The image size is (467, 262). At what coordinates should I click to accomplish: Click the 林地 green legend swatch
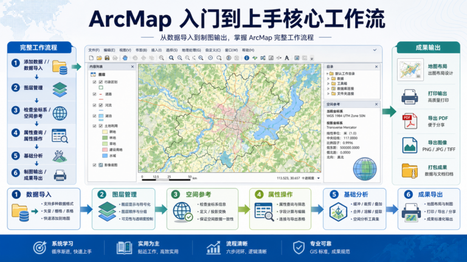tap(105, 138)
